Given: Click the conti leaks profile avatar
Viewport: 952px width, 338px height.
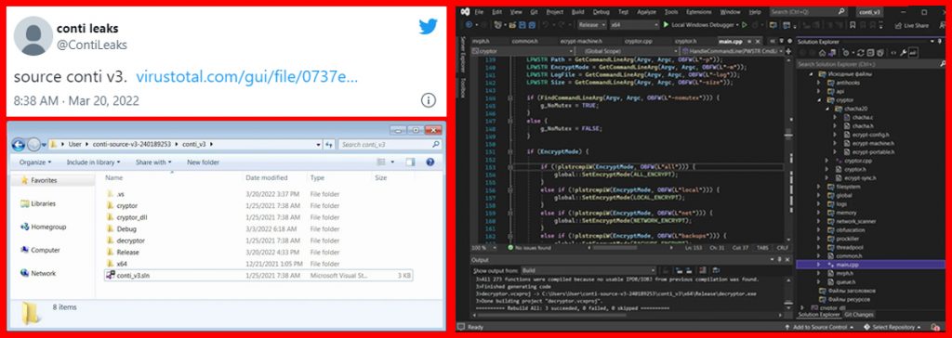Looking at the screenshot, I should (33, 36).
